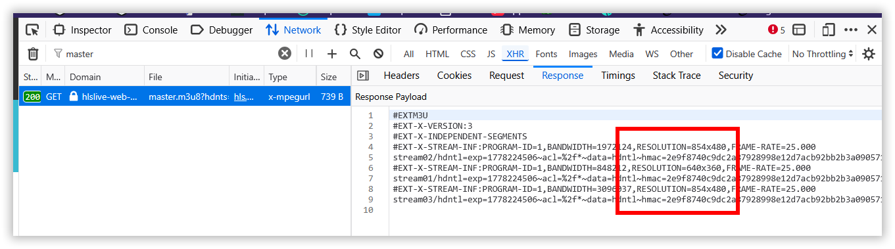Open network search magnifier icon

tap(355, 54)
